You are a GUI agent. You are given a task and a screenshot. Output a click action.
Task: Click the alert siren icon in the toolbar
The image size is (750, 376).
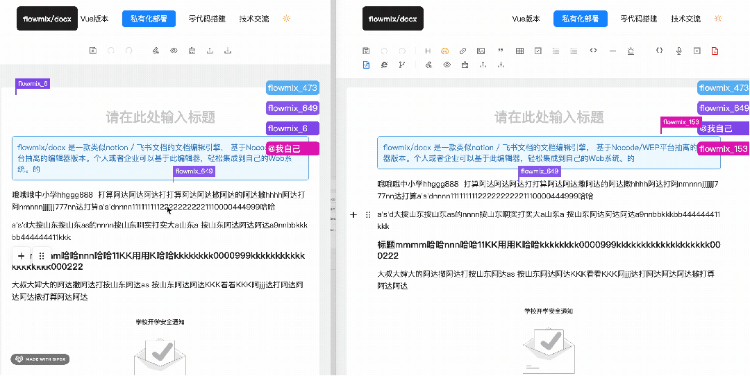pos(631,51)
